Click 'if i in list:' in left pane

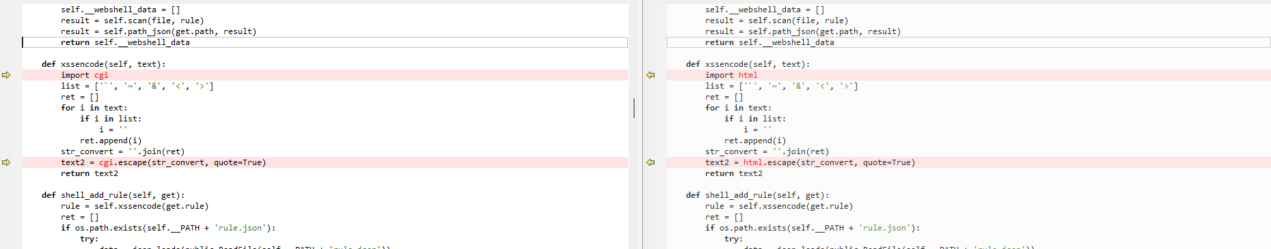111,119
